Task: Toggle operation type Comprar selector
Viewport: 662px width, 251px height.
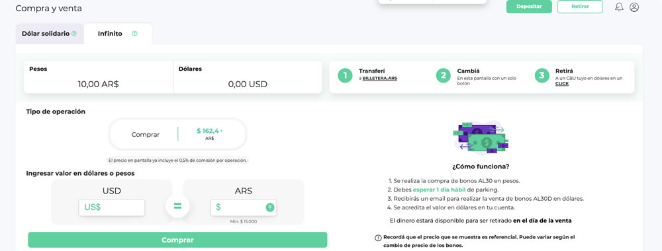Action: [x=146, y=135]
